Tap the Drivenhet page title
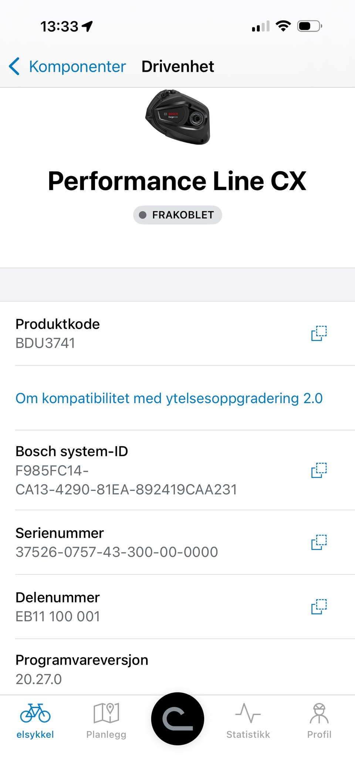The image size is (355, 769). (x=178, y=67)
